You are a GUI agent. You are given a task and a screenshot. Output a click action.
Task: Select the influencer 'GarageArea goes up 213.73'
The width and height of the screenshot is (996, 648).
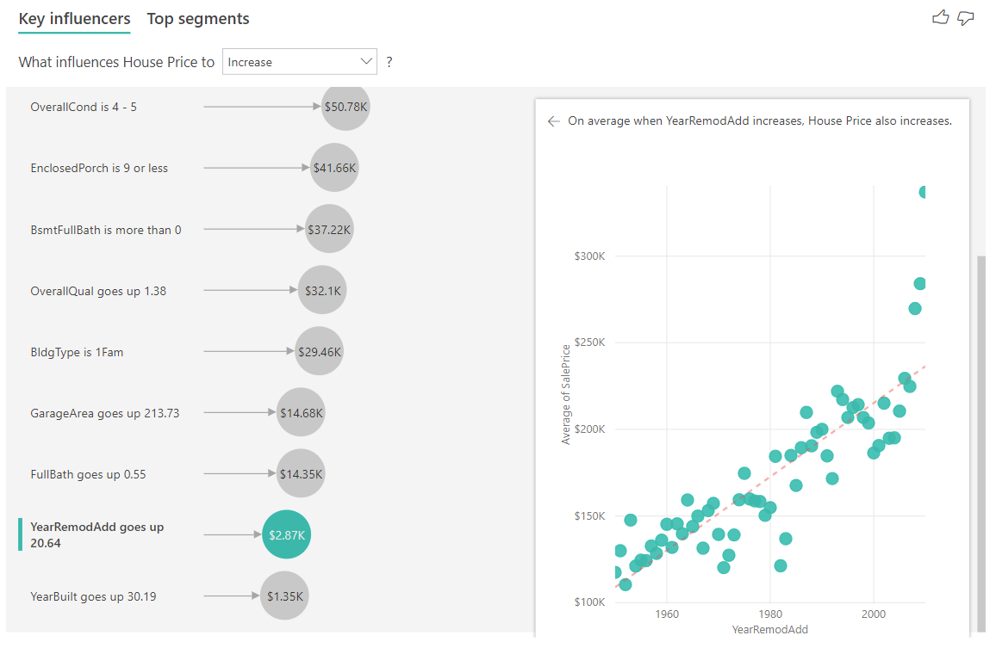[x=105, y=412]
